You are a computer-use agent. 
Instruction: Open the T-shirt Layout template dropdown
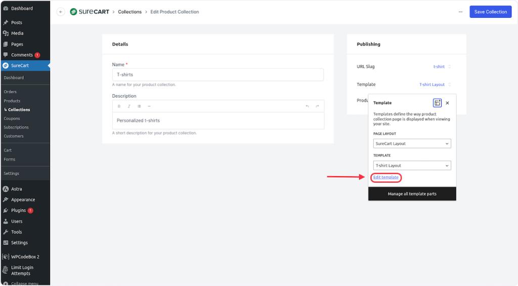coord(412,166)
